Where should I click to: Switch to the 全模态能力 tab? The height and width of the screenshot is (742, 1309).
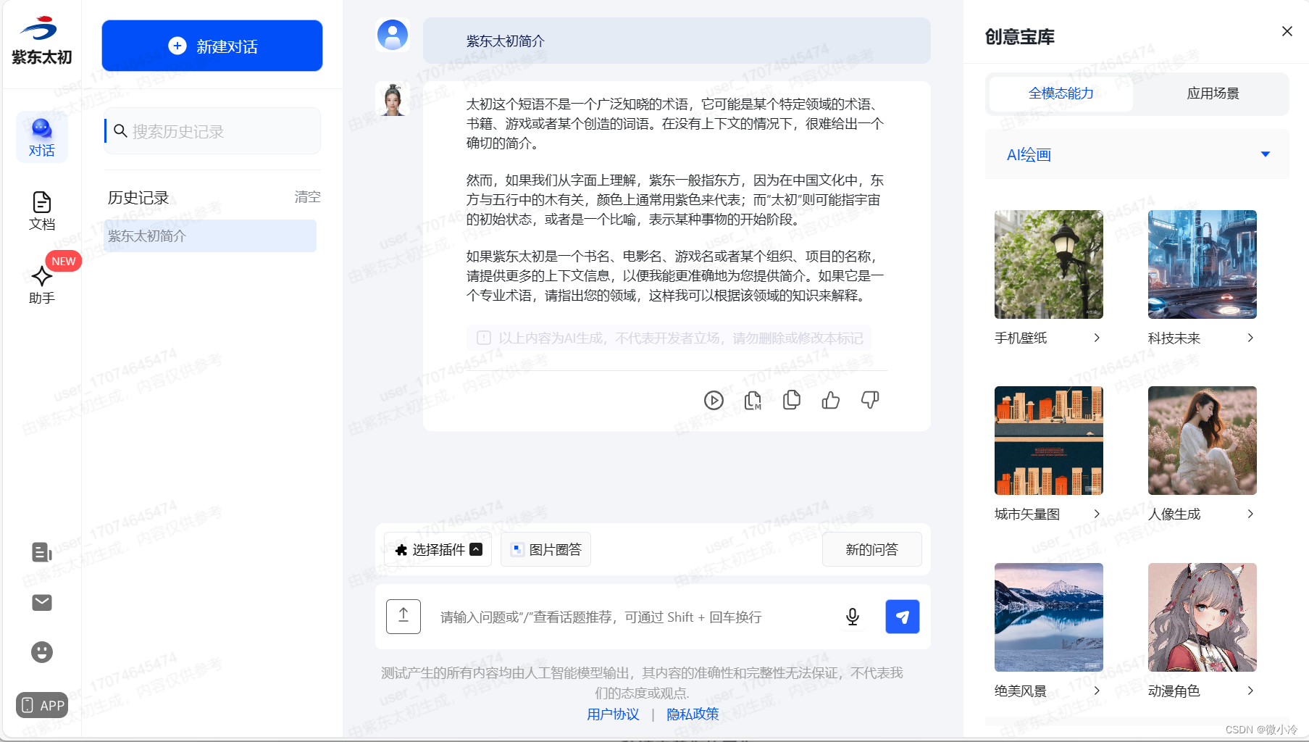1061,93
